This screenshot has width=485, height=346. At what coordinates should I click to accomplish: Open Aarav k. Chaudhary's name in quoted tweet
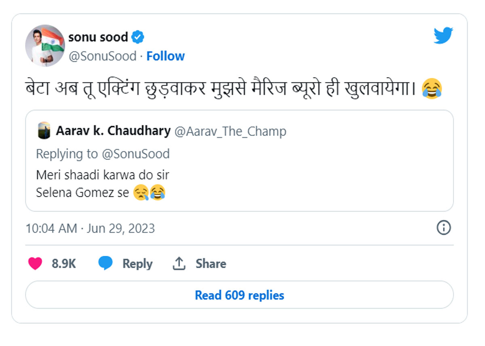click(113, 131)
